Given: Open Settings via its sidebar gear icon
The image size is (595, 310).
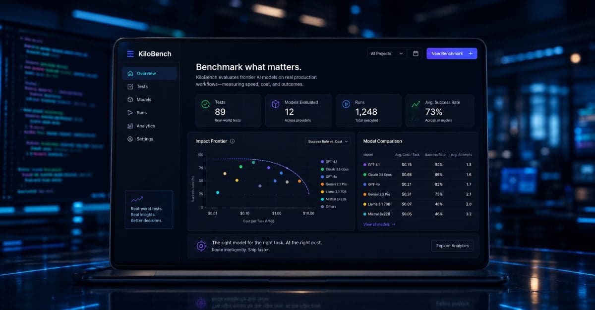Looking at the screenshot, I should [x=130, y=139].
